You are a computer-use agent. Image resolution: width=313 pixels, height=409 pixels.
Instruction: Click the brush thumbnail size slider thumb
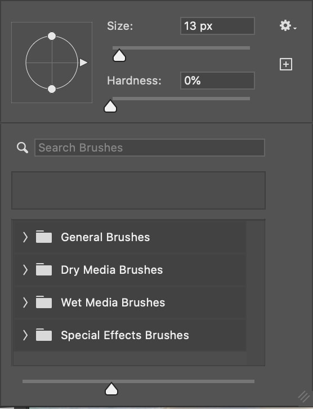click(111, 389)
